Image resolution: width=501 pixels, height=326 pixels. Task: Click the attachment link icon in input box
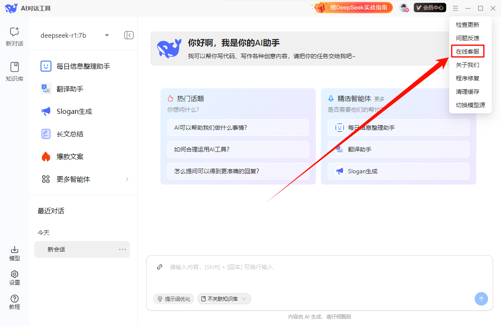pyautogui.click(x=160, y=267)
